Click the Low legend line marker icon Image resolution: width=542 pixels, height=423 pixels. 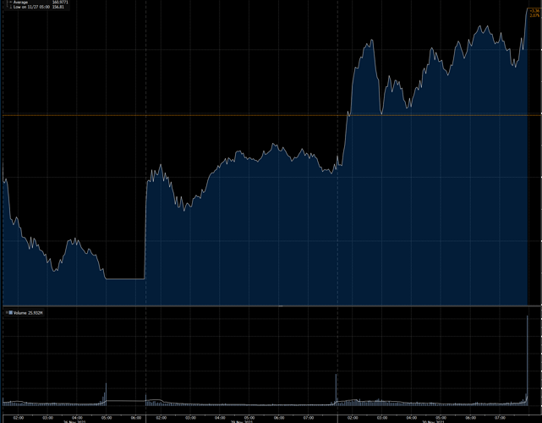click(x=7, y=8)
